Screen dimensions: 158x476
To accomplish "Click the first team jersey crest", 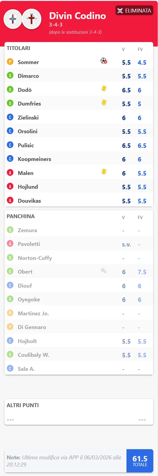I will coord(13,19).
